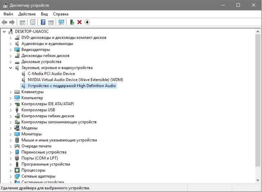The image size is (262, 192).
Task: Click the Процессоры chip icon
Action: [17, 170]
